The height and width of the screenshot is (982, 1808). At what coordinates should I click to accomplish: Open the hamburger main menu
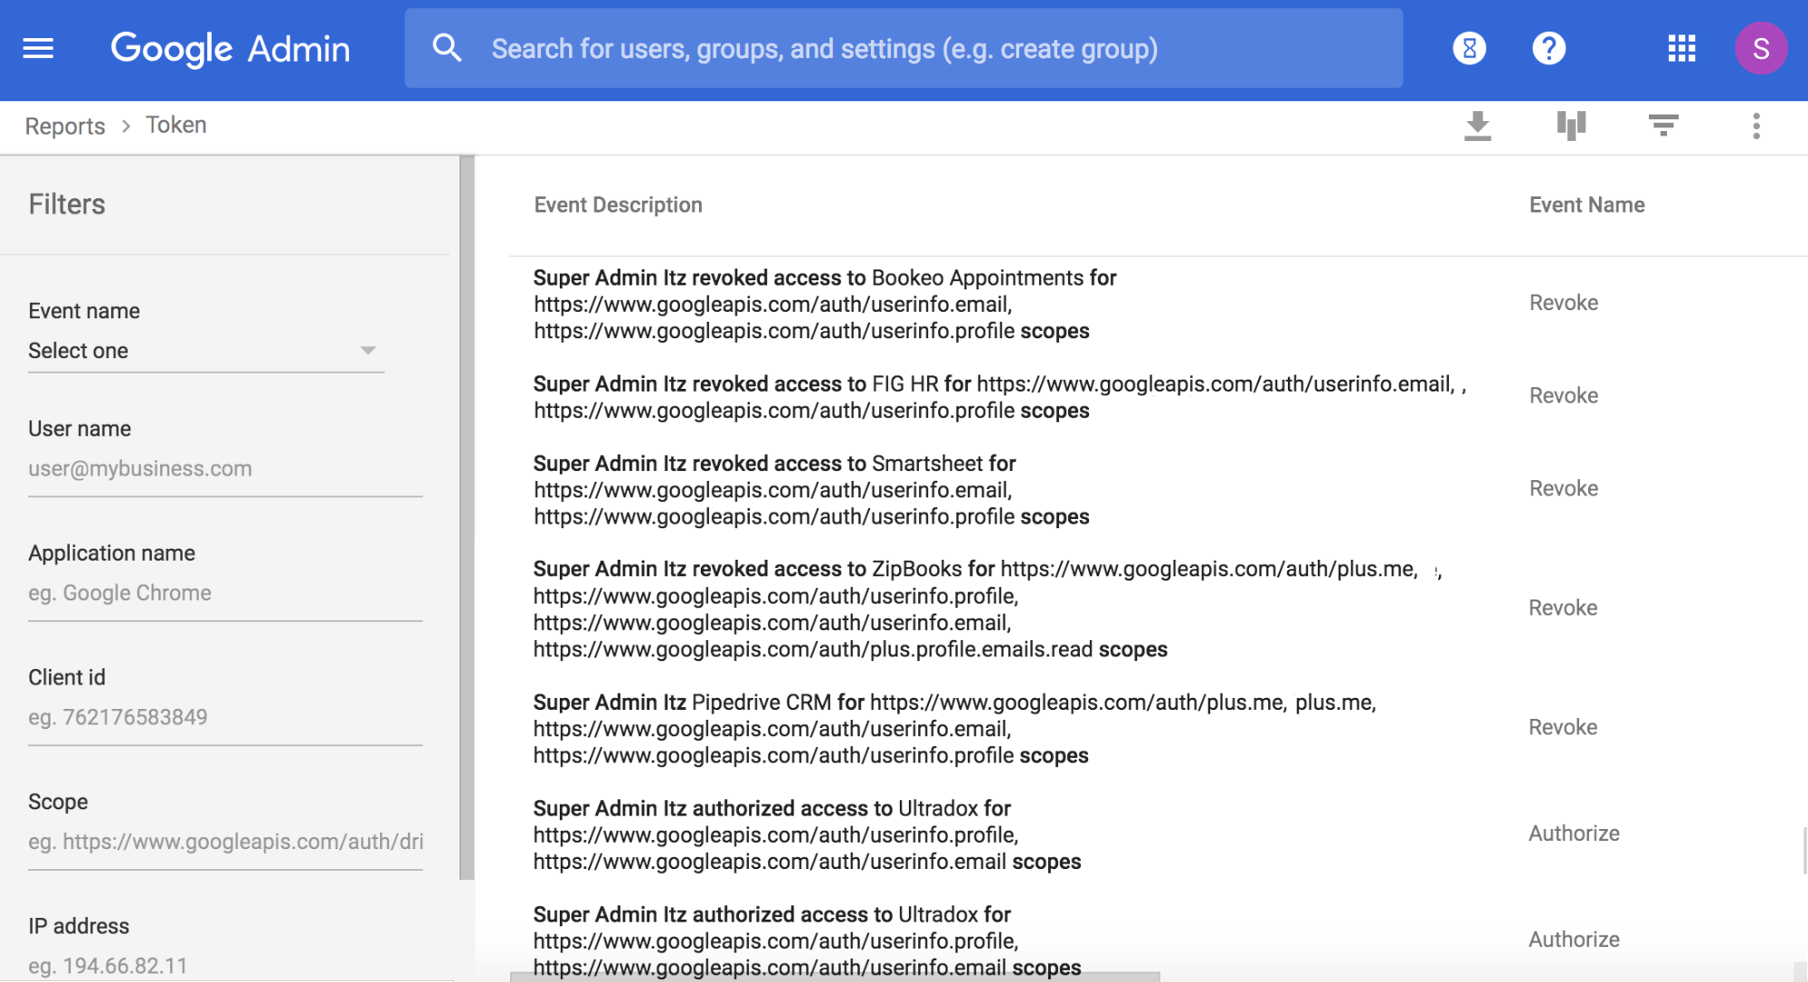tap(38, 49)
